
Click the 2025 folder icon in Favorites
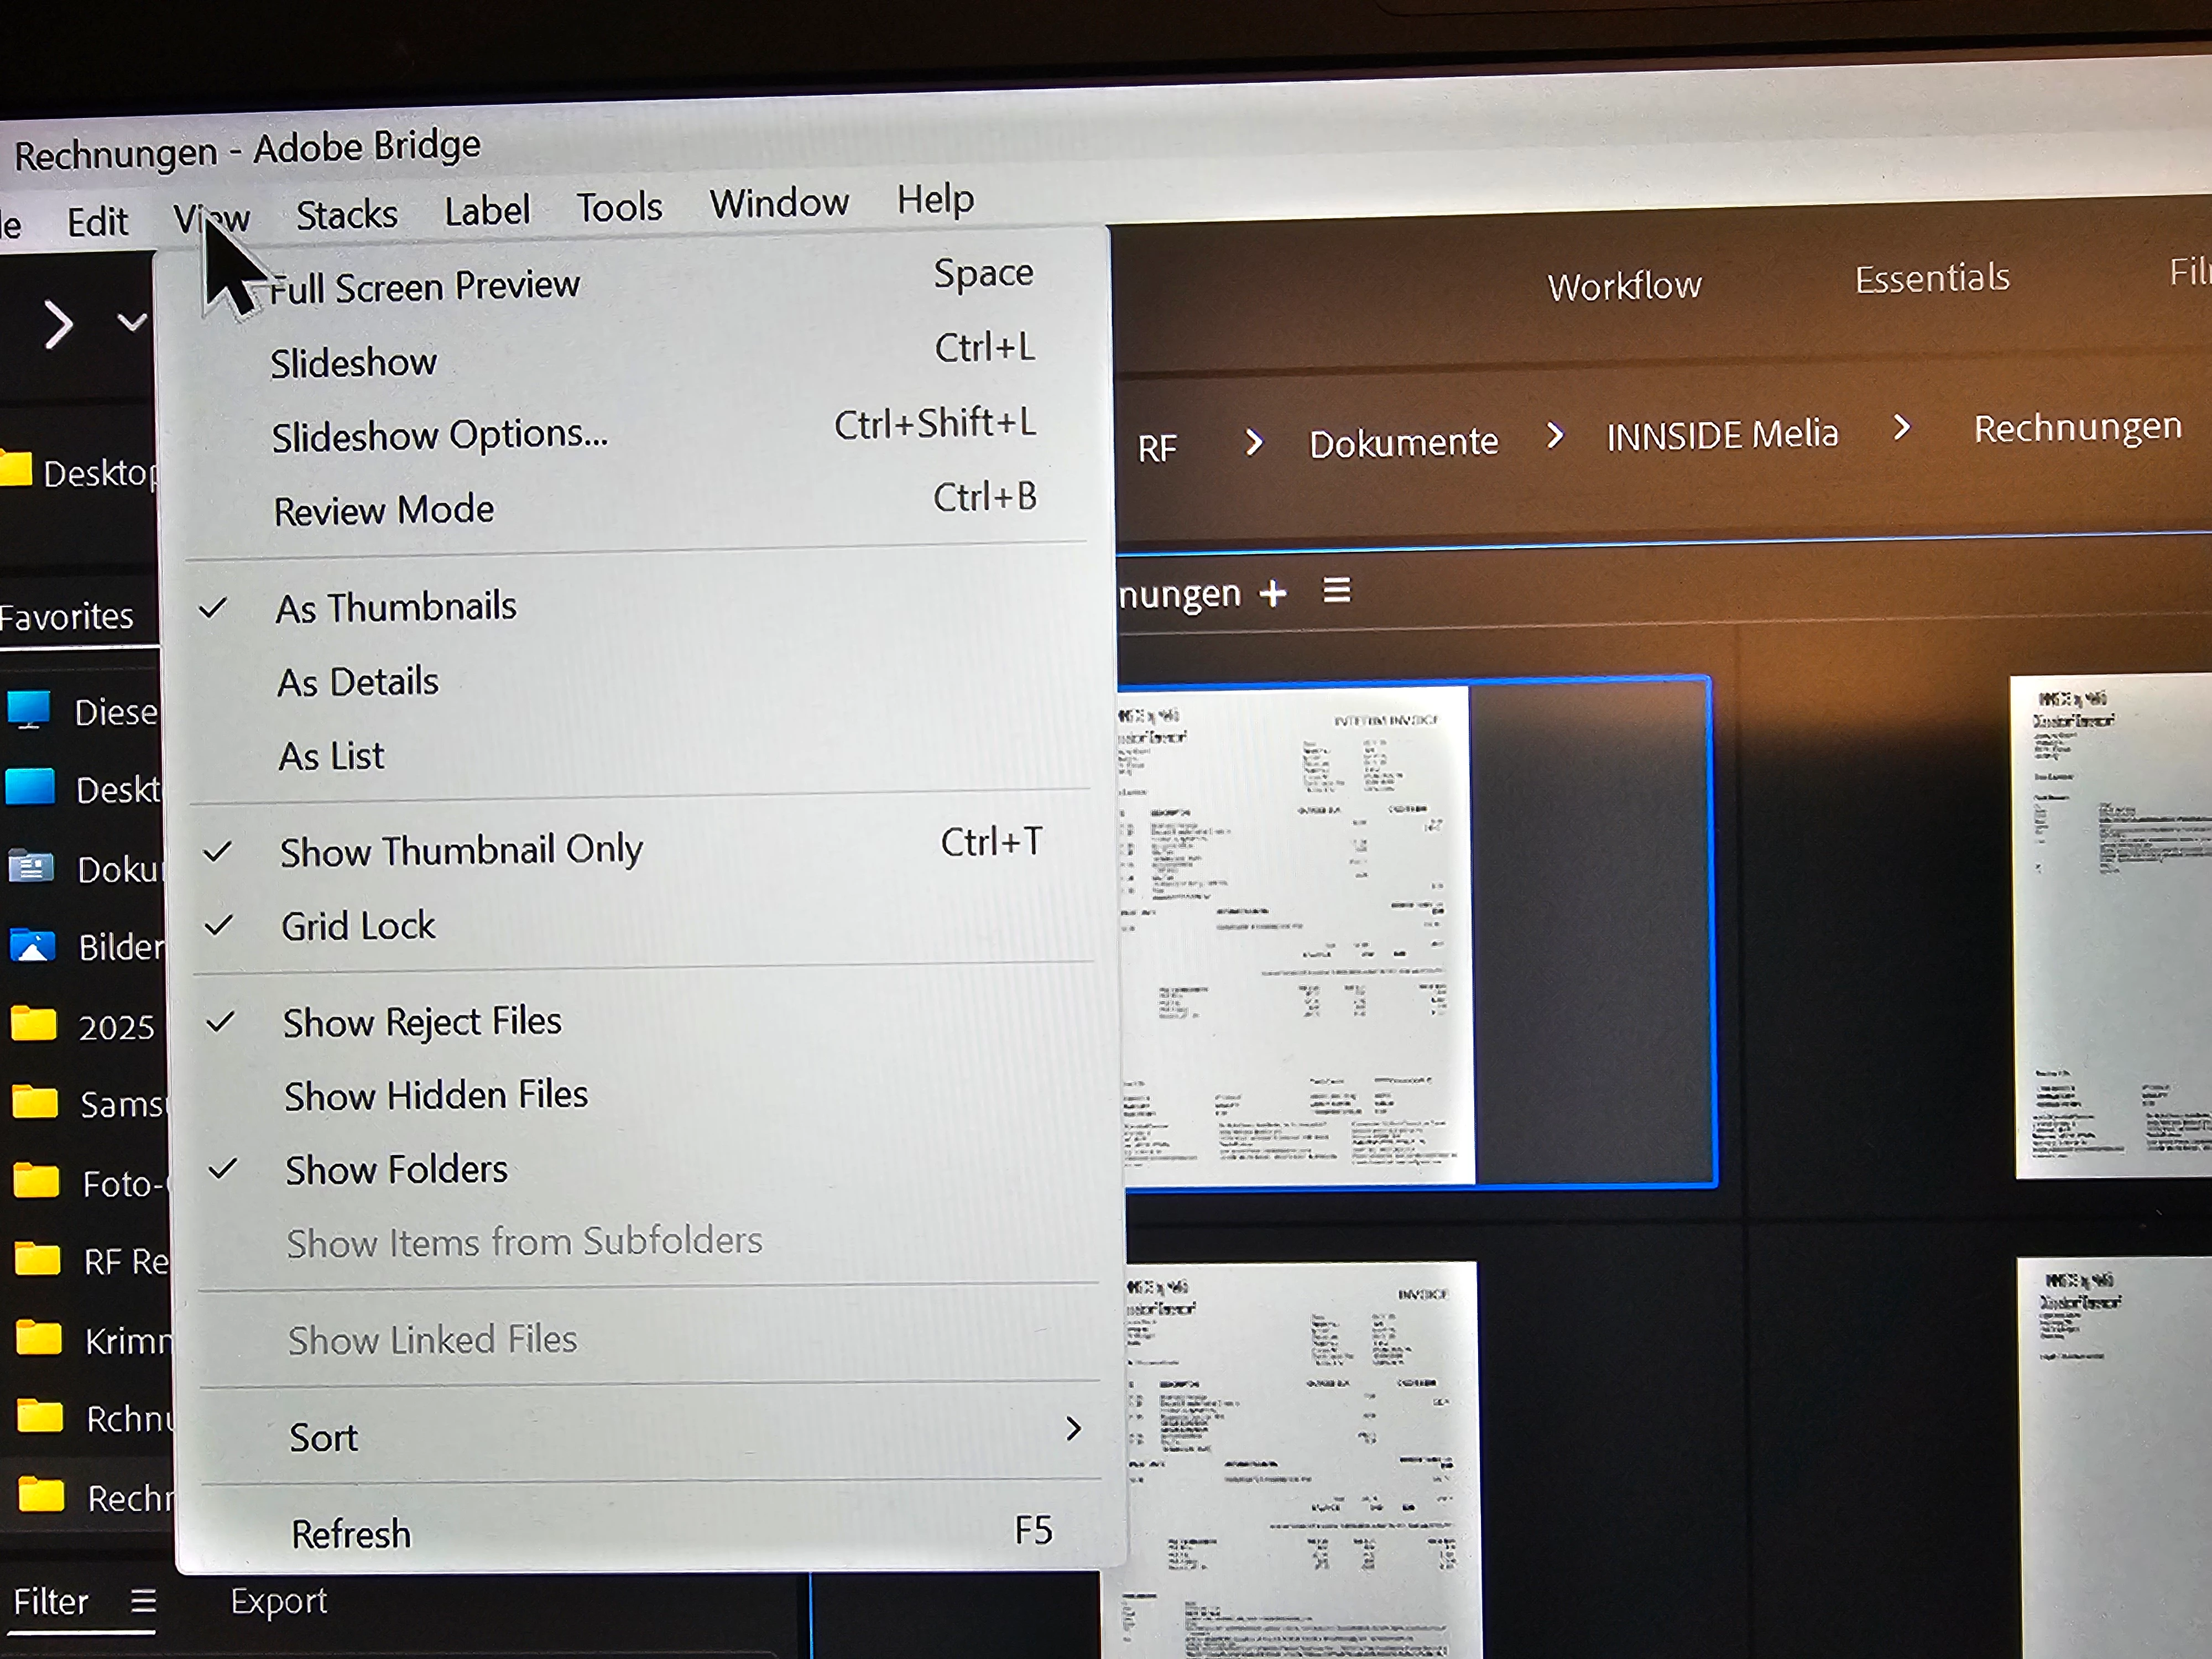point(34,1024)
